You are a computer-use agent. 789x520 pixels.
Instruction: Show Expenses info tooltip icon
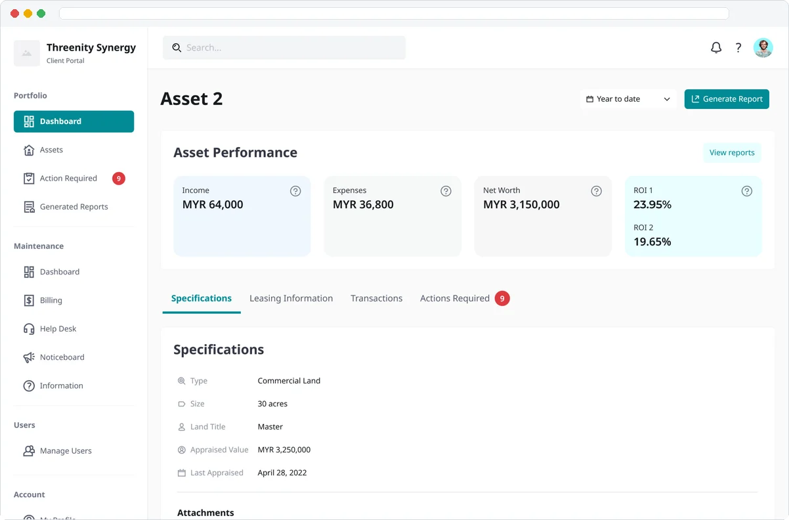(446, 191)
